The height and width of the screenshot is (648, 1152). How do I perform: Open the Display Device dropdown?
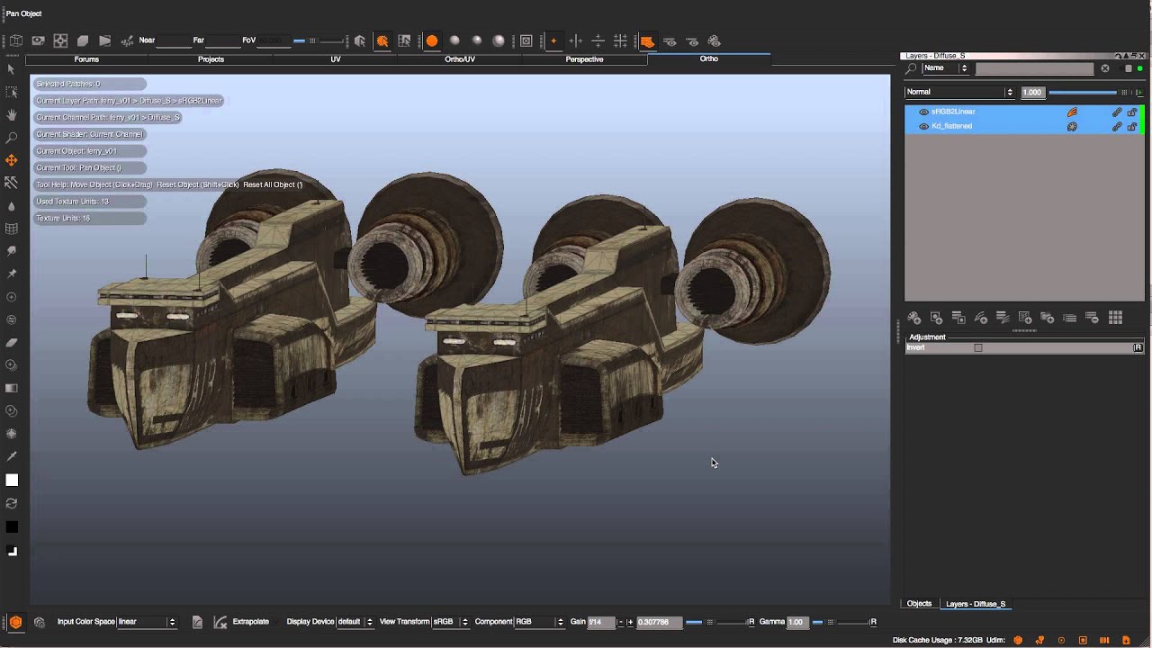tap(355, 622)
